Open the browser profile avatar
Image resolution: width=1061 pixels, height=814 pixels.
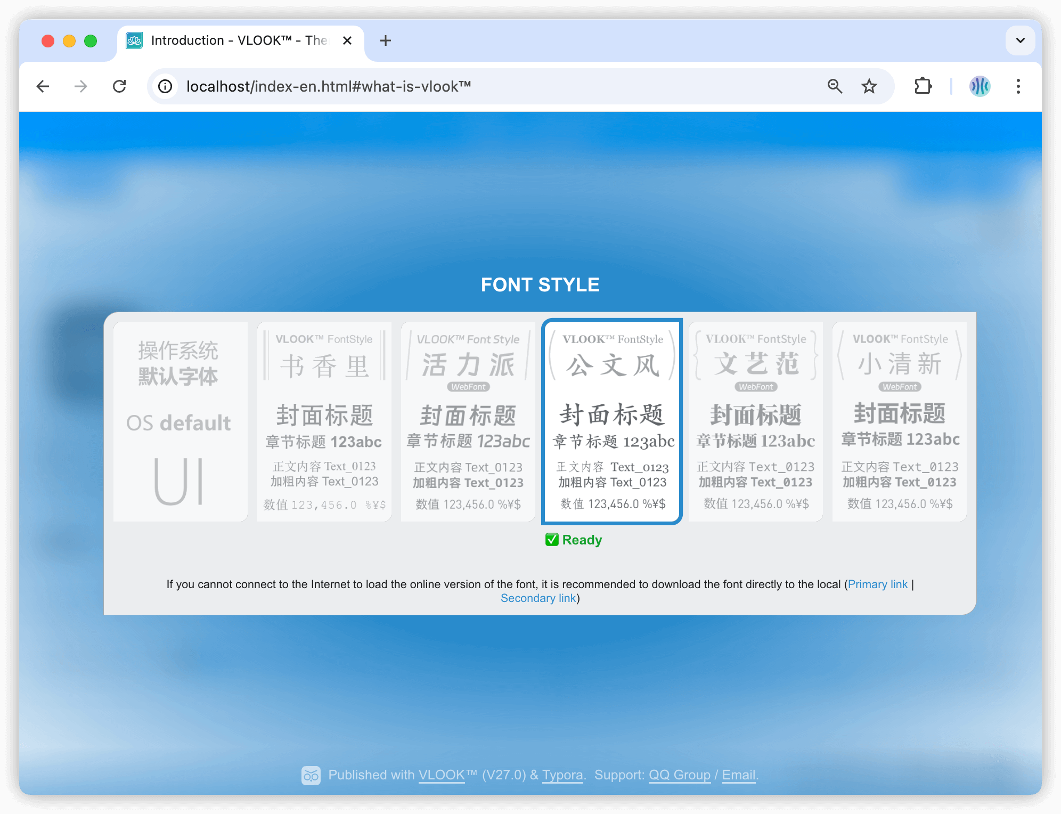pos(980,86)
